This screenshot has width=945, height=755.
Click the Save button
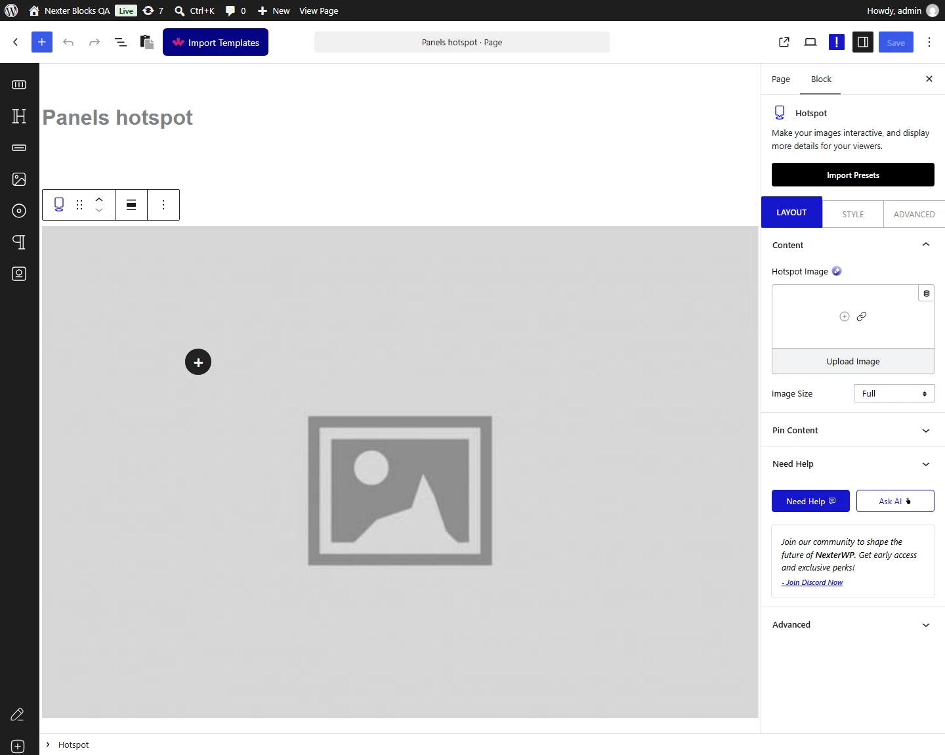[x=896, y=42]
